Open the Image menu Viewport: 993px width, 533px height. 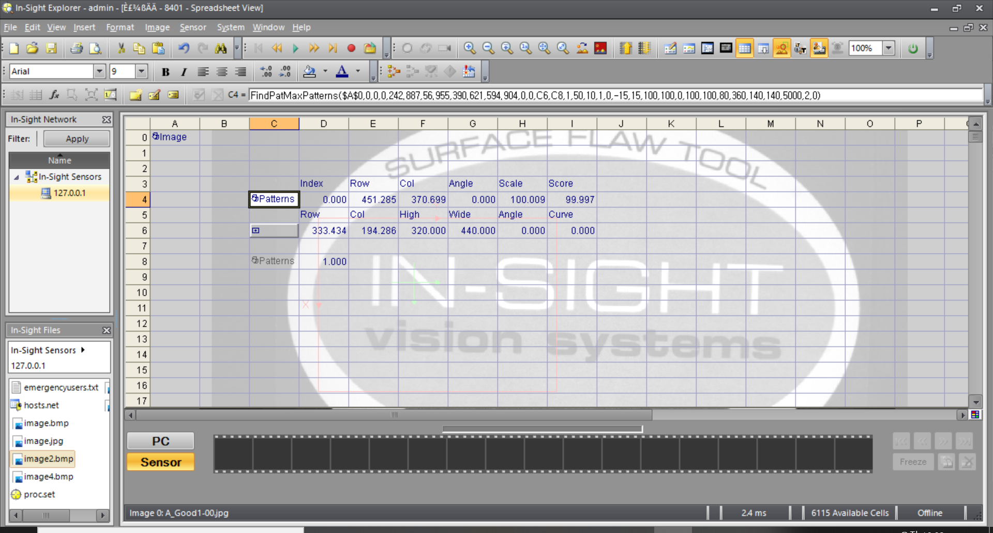pos(157,27)
